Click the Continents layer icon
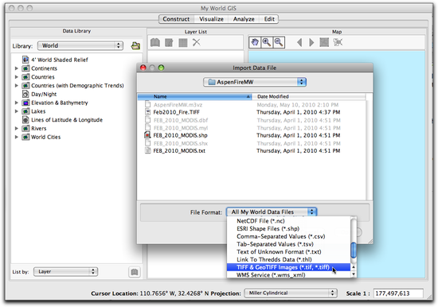438x307 pixels. (x=25, y=68)
